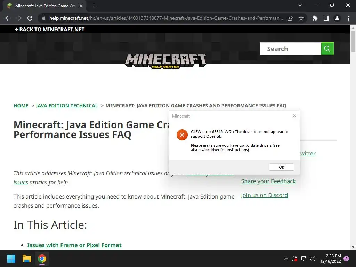Click the sync update tray icon
Viewport: 356px width, 267px height.
tap(294, 259)
